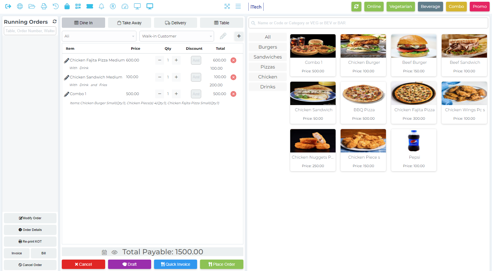
Task: Click the fullscreen expand icon
Action: click(x=227, y=6)
